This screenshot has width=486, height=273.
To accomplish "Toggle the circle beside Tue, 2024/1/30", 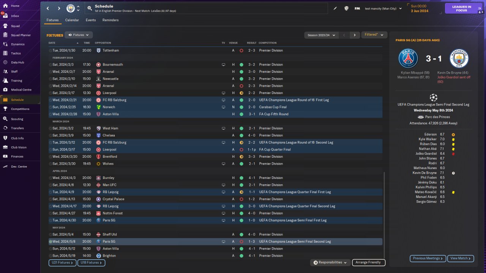I will click(x=50, y=50).
